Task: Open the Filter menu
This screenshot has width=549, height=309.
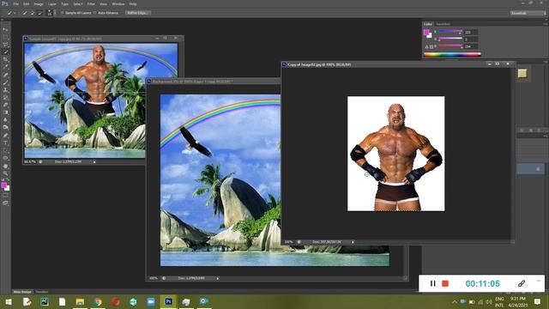Action: 91,3
